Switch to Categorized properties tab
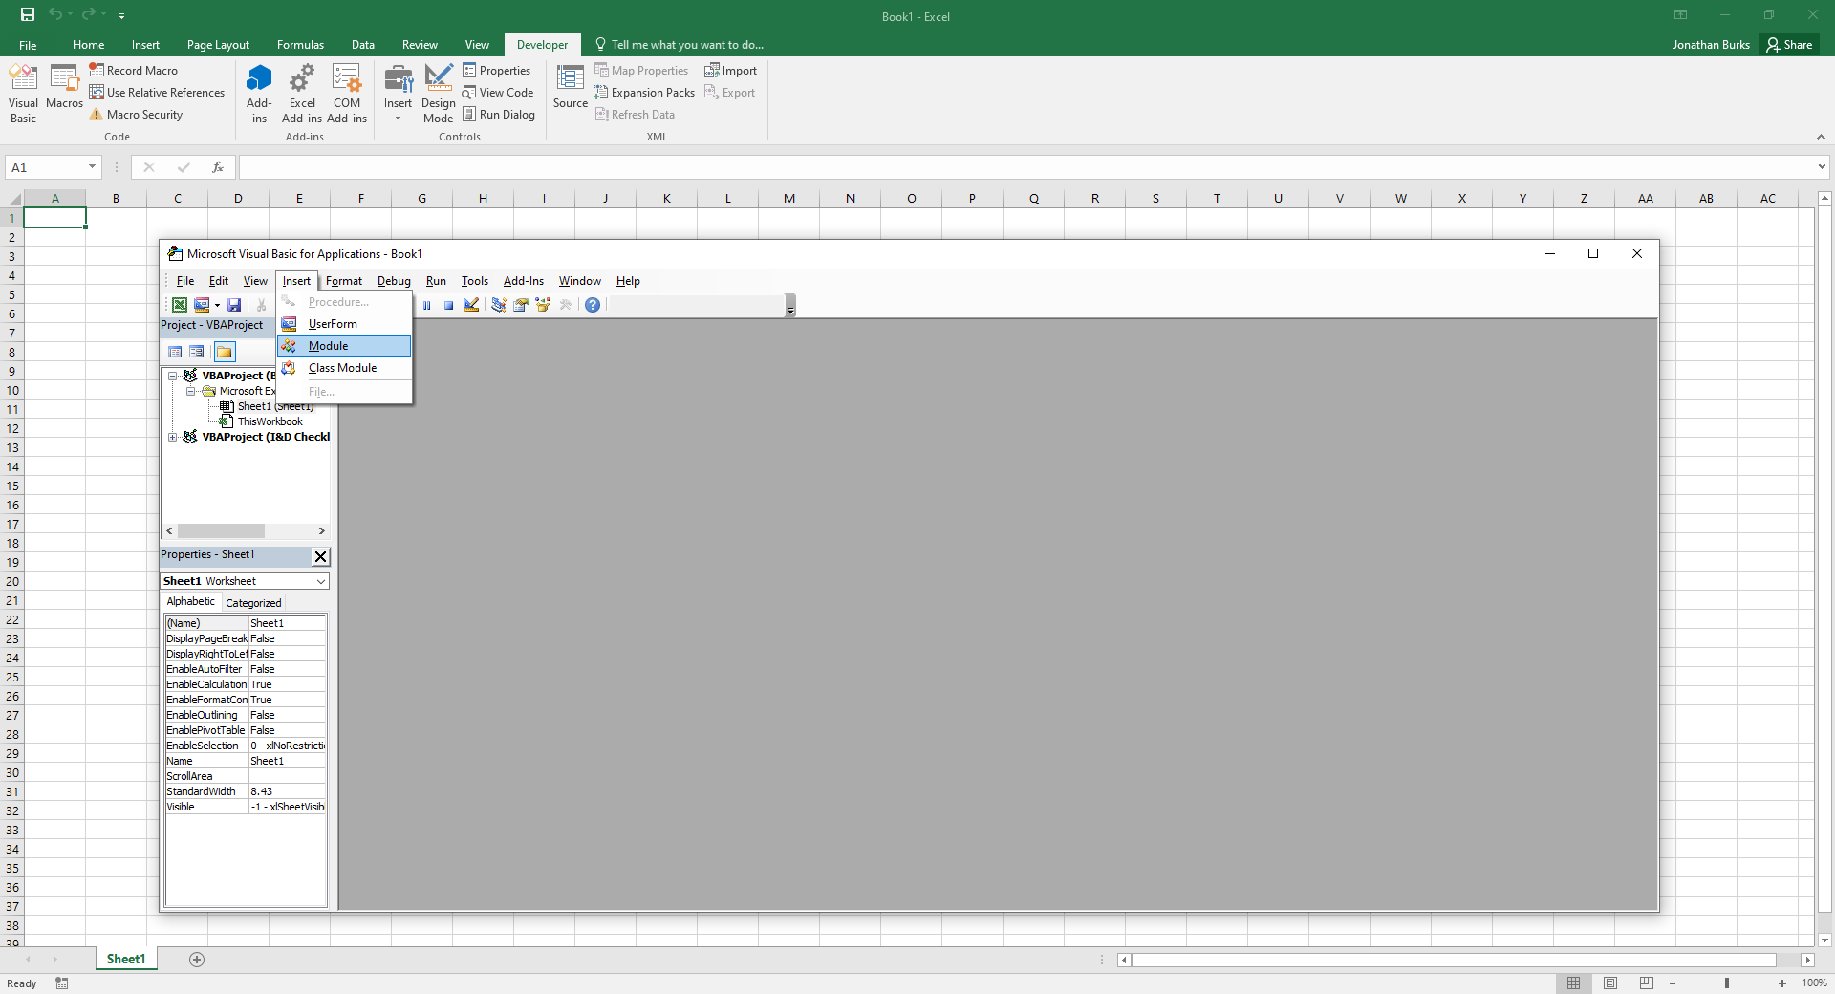The height and width of the screenshot is (994, 1835). point(253,603)
